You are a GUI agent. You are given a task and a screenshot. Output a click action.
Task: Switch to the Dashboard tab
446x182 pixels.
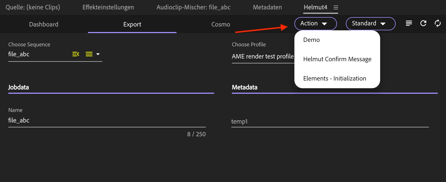click(x=44, y=25)
